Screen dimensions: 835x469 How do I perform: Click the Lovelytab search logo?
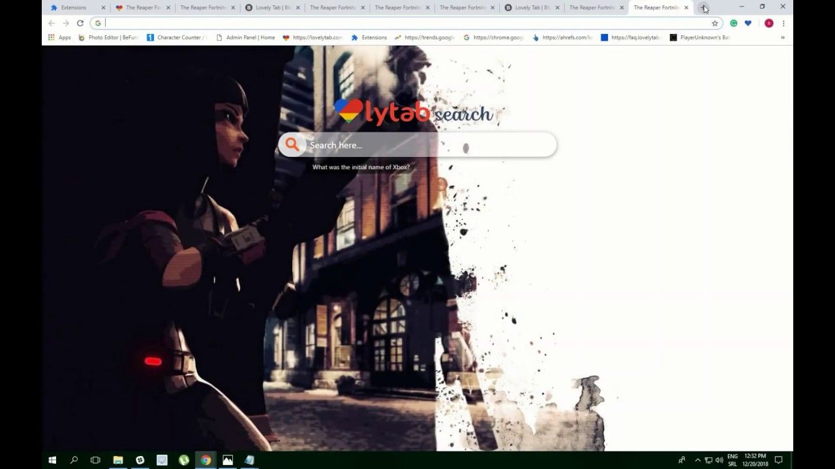(x=414, y=112)
